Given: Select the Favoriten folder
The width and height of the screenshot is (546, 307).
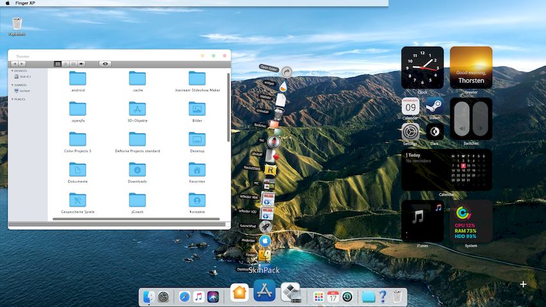Looking at the screenshot, I should point(197,173).
